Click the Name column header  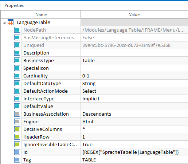coord(41,15)
